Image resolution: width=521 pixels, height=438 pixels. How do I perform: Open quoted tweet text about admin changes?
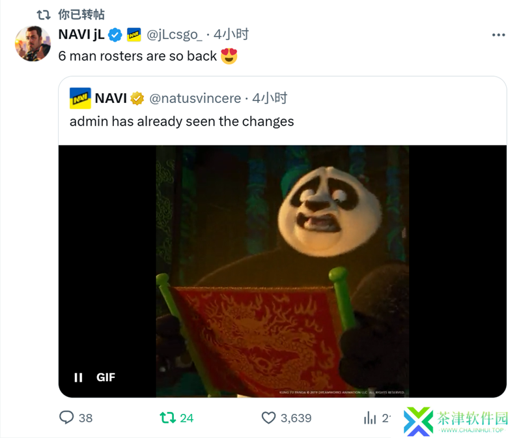[x=182, y=121]
